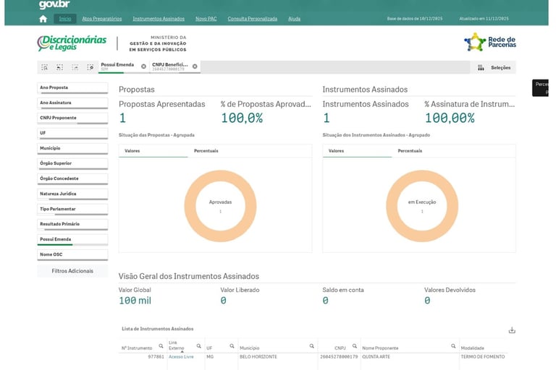Download the Lista de Instrumentos Assinados table
The height and width of the screenshot is (370, 556).
tap(512, 330)
